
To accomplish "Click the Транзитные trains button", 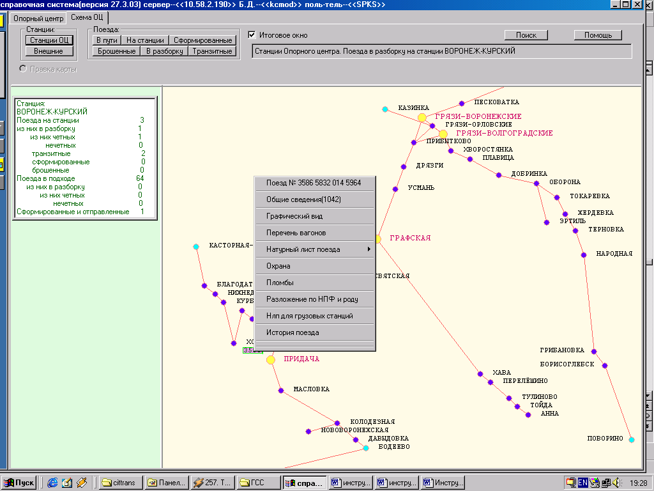I will (212, 51).
